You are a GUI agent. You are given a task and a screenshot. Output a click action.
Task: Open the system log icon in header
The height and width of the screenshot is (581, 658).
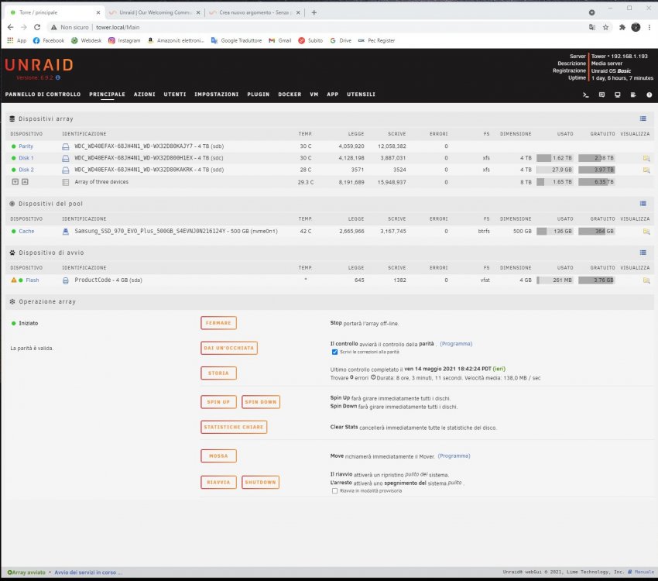coord(633,95)
